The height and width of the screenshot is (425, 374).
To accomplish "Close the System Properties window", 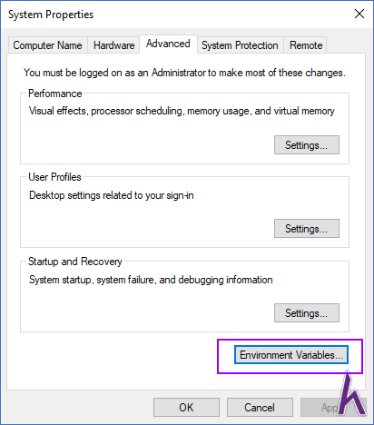I will pos(359,14).
